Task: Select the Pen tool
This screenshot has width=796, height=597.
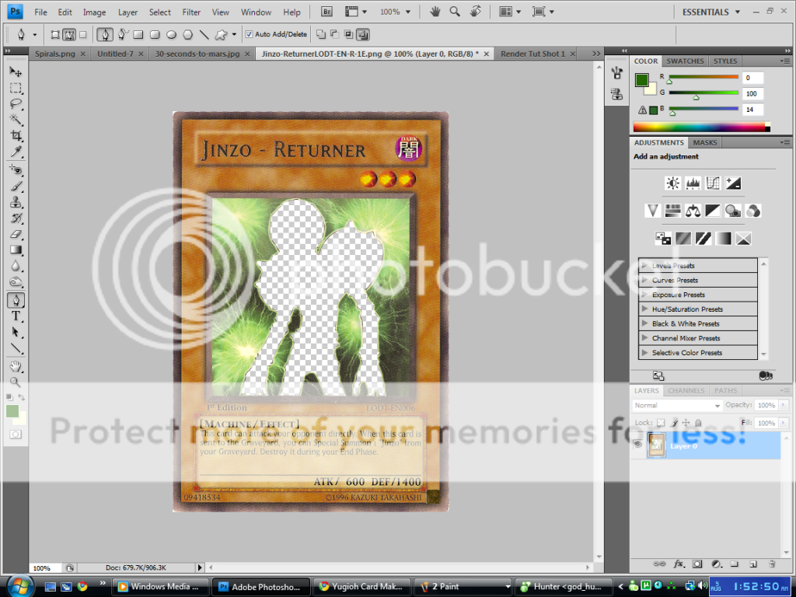Action: pos(16,298)
